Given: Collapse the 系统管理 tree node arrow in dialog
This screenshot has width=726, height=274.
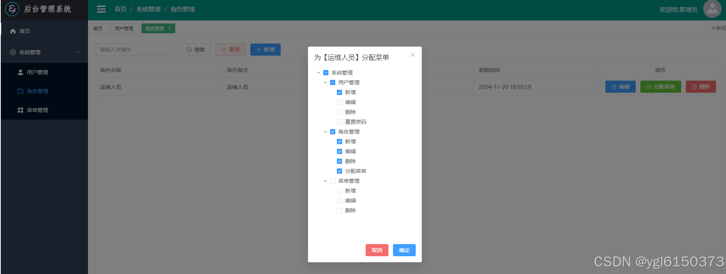Looking at the screenshot, I should point(319,73).
